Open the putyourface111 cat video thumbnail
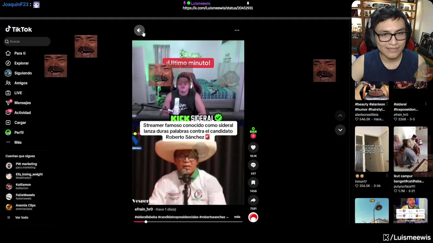The height and width of the screenshot is (243, 433). tap(410, 149)
